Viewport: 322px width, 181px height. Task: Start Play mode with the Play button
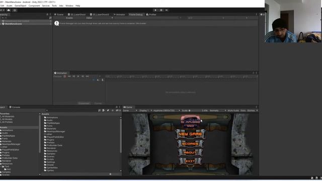point(155,10)
